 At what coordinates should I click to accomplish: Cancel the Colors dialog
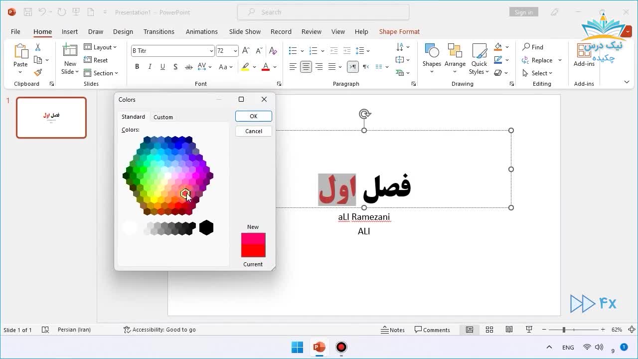253,131
